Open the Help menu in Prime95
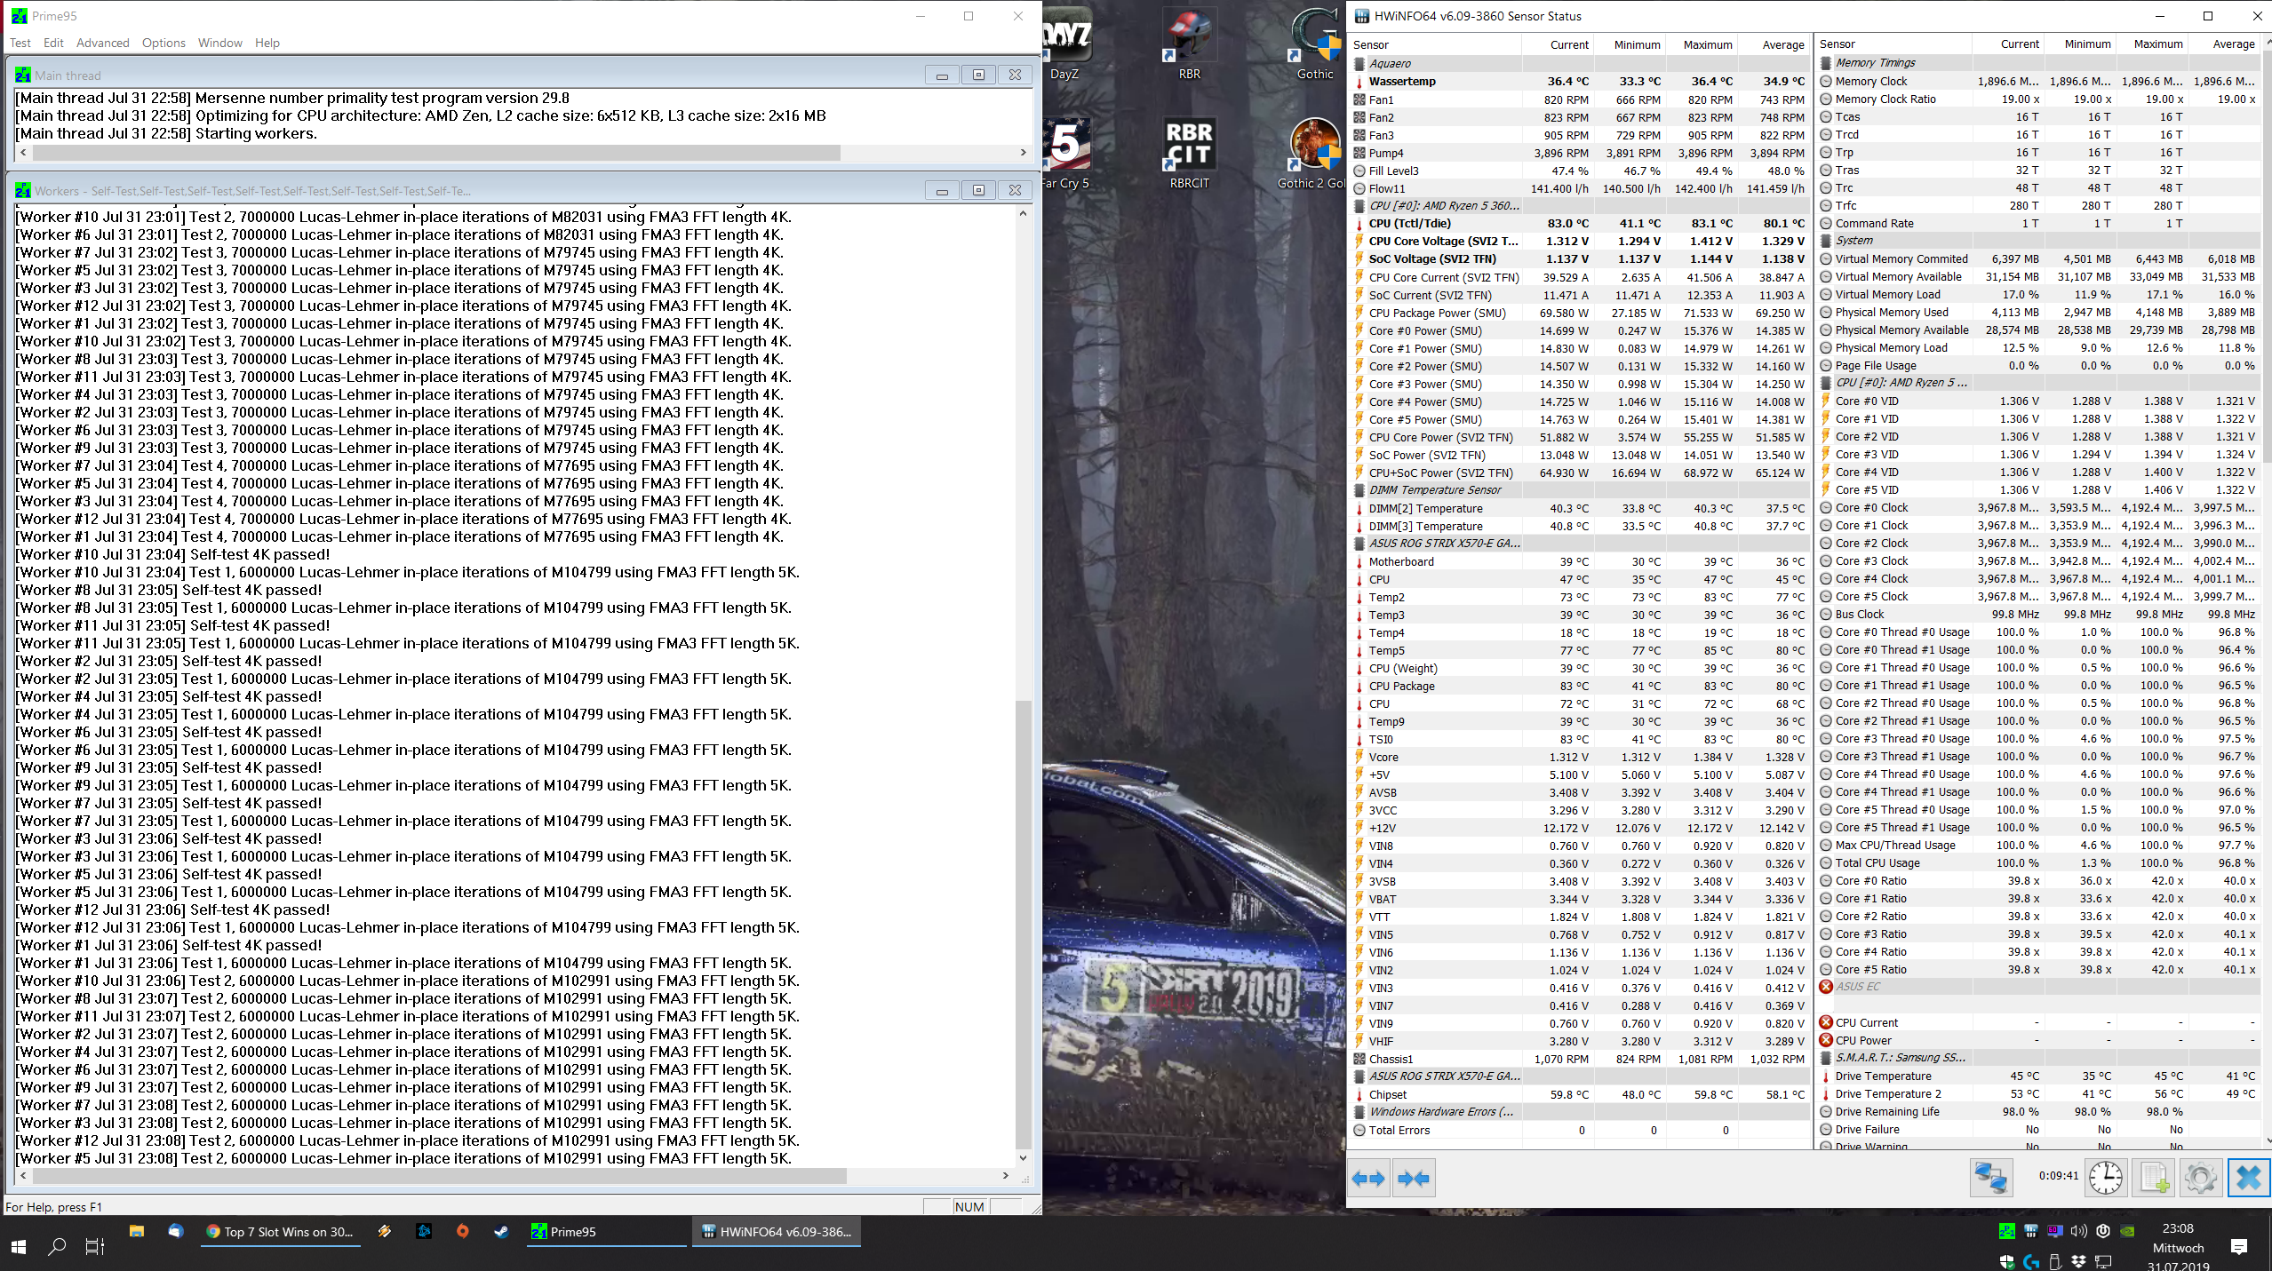This screenshot has height=1271, width=2272. (x=267, y=43)
